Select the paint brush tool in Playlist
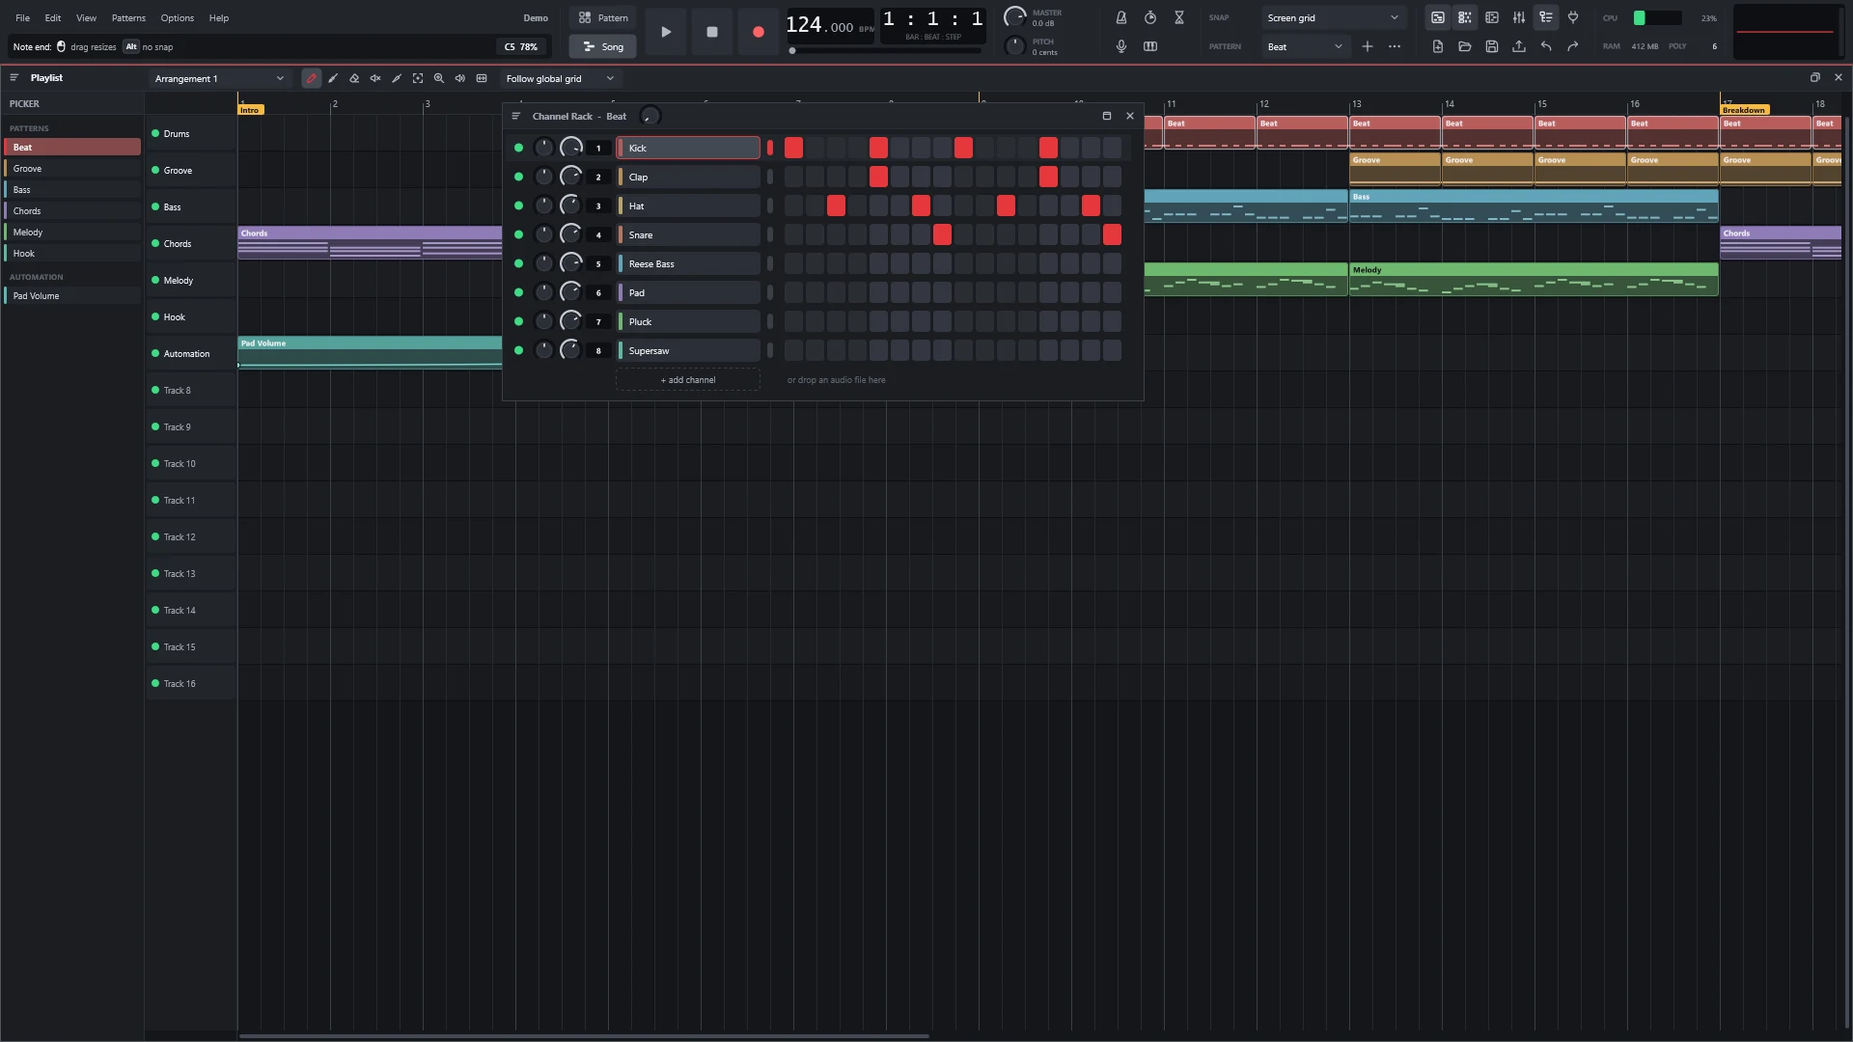Viewport: 1853px width, 1042px height. click(x=333, y=79)
